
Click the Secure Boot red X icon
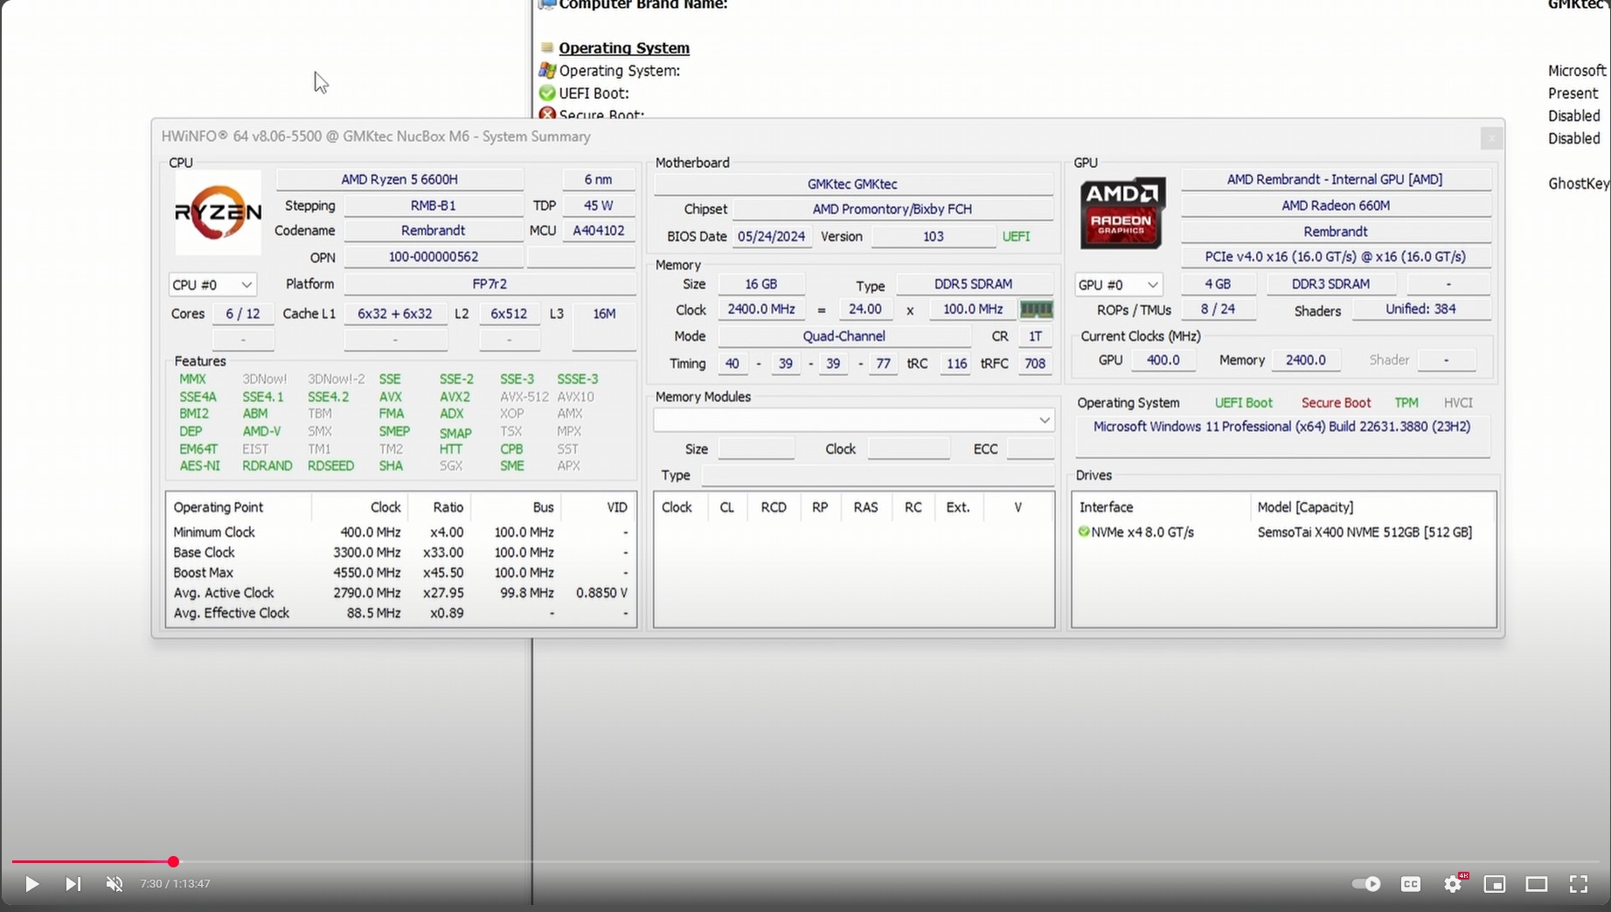(x=547, y=115)
